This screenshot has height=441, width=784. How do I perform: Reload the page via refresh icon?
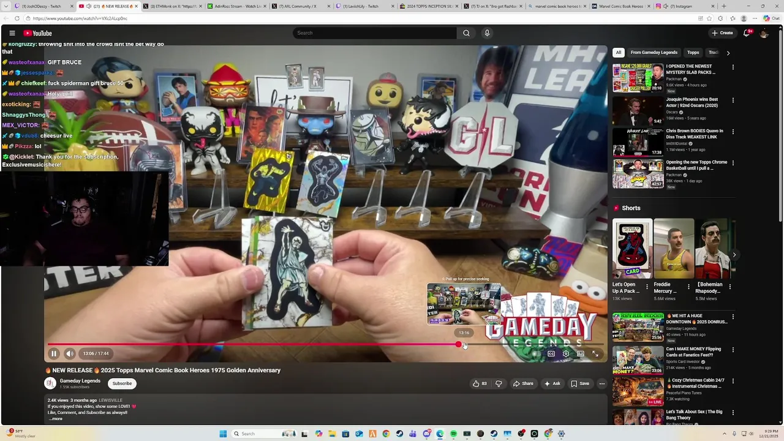pos(17,18)
